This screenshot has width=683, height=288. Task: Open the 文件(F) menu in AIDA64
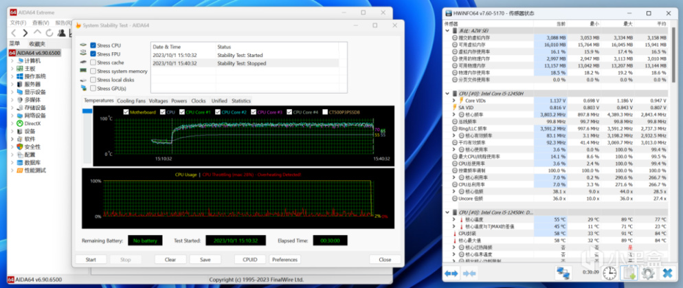point(19,23)
